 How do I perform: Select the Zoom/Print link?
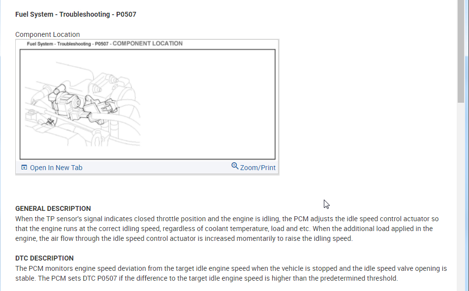(x=257, y=168)
